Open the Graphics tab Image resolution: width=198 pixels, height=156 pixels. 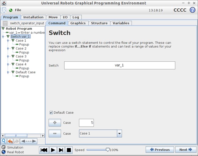click(x=78, y=23)
